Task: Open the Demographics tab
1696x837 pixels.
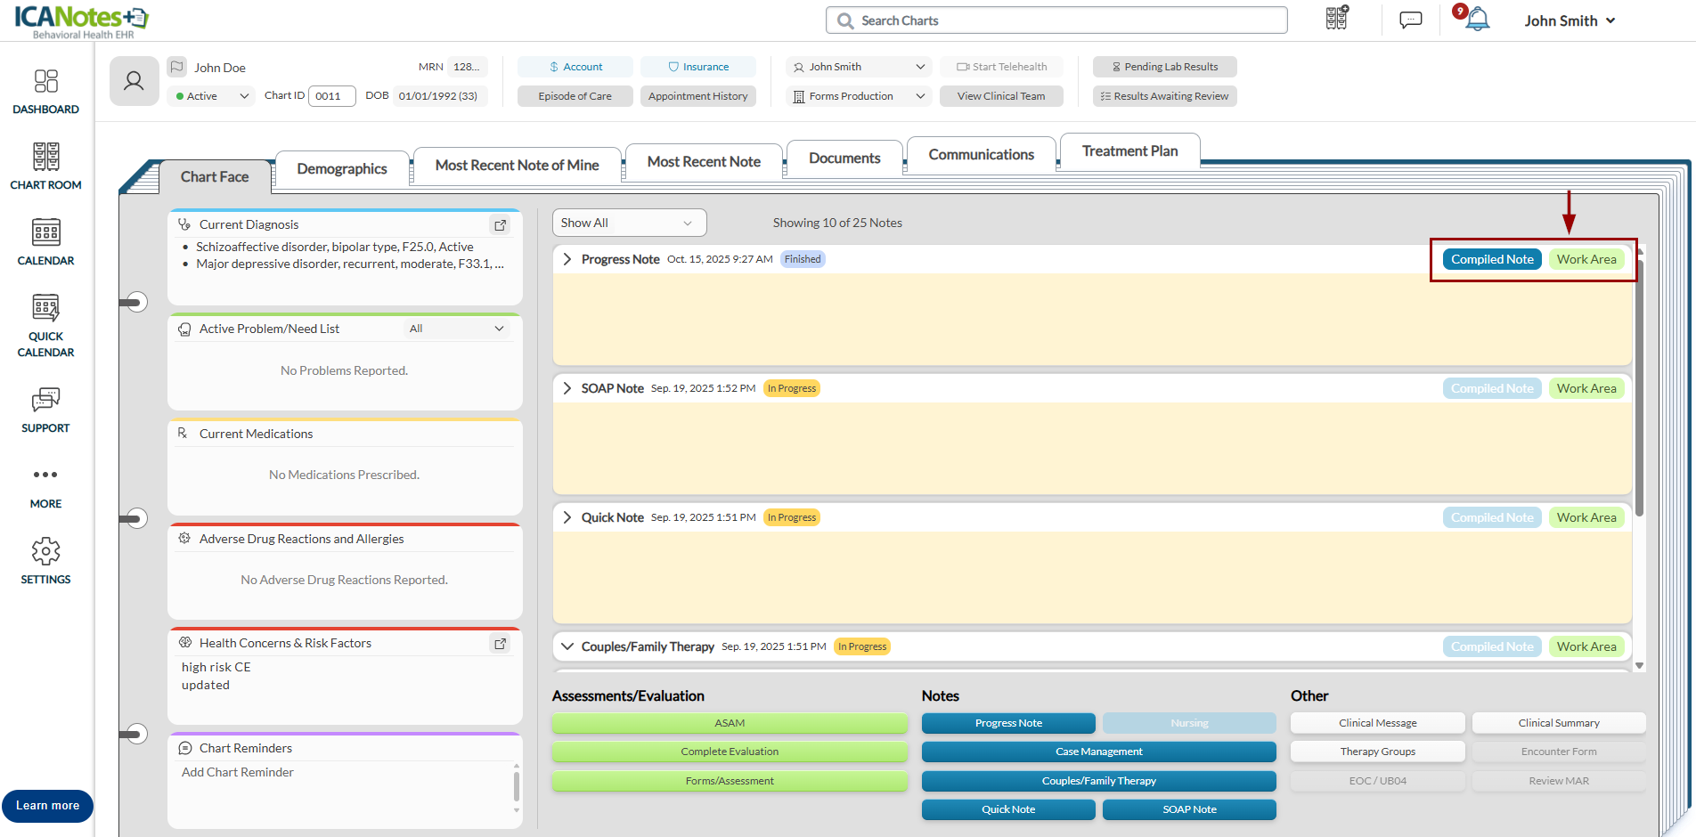Action: tap(341, 168)
